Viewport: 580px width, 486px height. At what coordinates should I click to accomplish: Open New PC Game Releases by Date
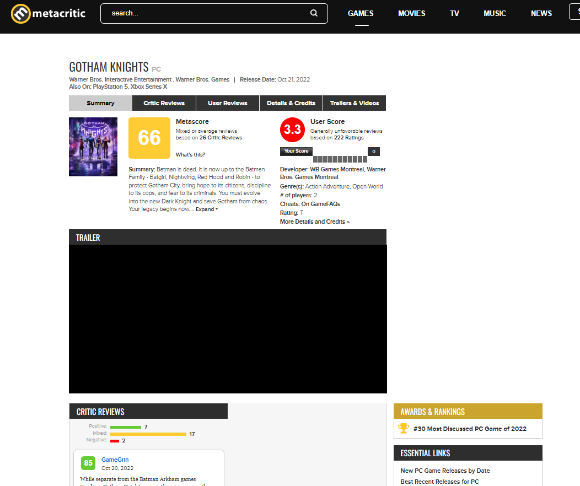pyautogui.click(x=445, y=471)
